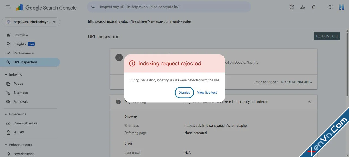Collapse the Experience sidebar section

point(6,114)
